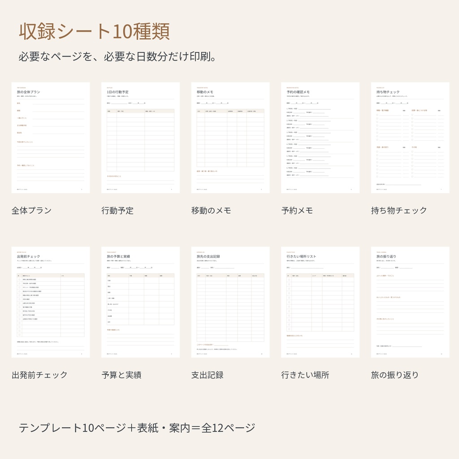
Task: Click the 持ち物チェック caption below thumbnail
Action: tap(399, 211)
